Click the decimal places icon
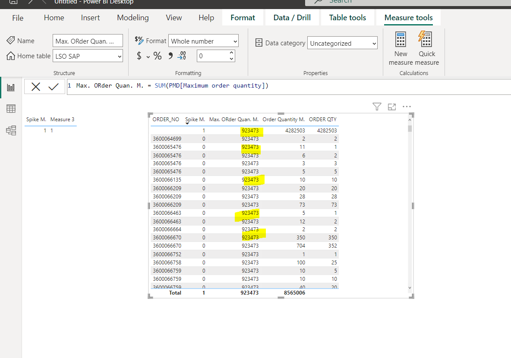This screenshot has height=358, width=511. tap(182, 56)
